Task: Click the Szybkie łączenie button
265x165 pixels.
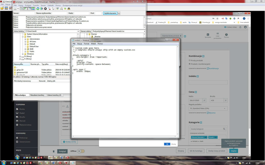Action: pyautogui.click(x=110, y=13)
